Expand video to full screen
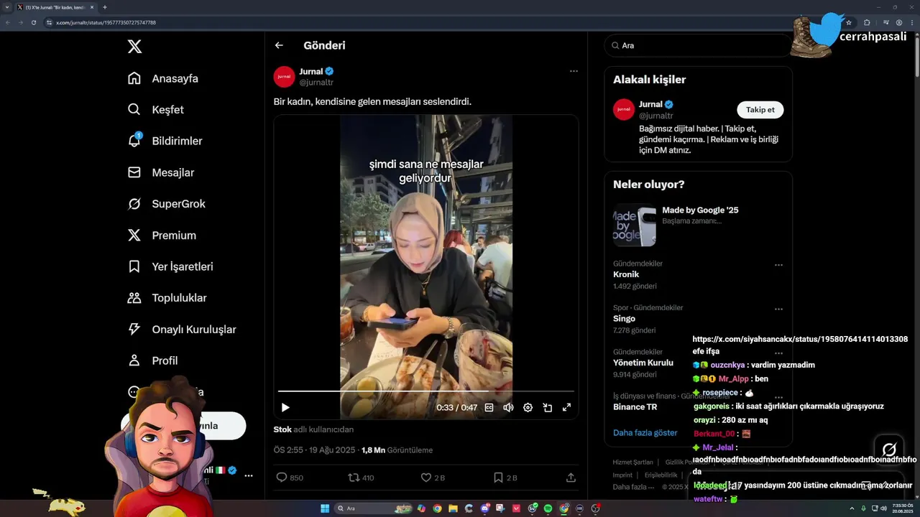 (566, 407)
